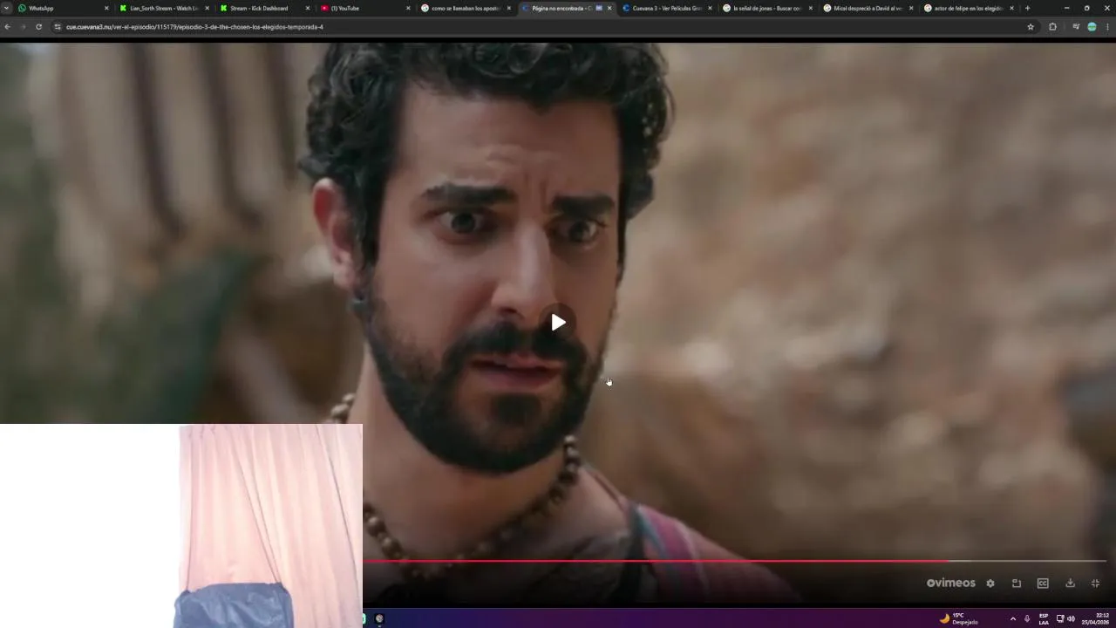This screenshot has height=628, width=1116.
Task: Switch to the Lian_Sorth Stream tab
Action: pyautogui.click(x=164, y=8)
